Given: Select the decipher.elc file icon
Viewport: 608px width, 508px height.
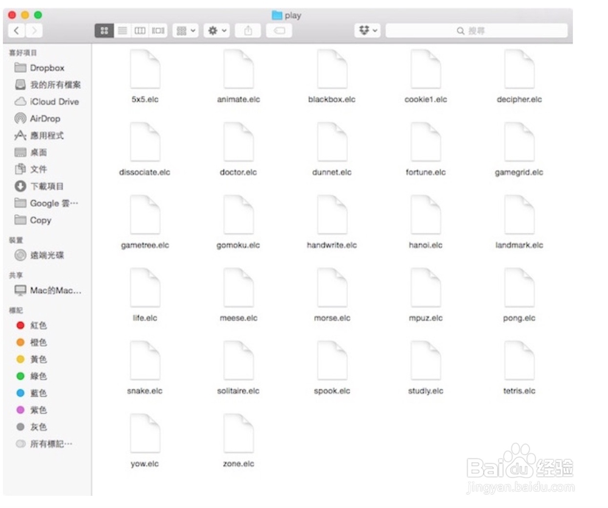Looking at the screenshot, I should pyautogui.click(x=519, y=69).
